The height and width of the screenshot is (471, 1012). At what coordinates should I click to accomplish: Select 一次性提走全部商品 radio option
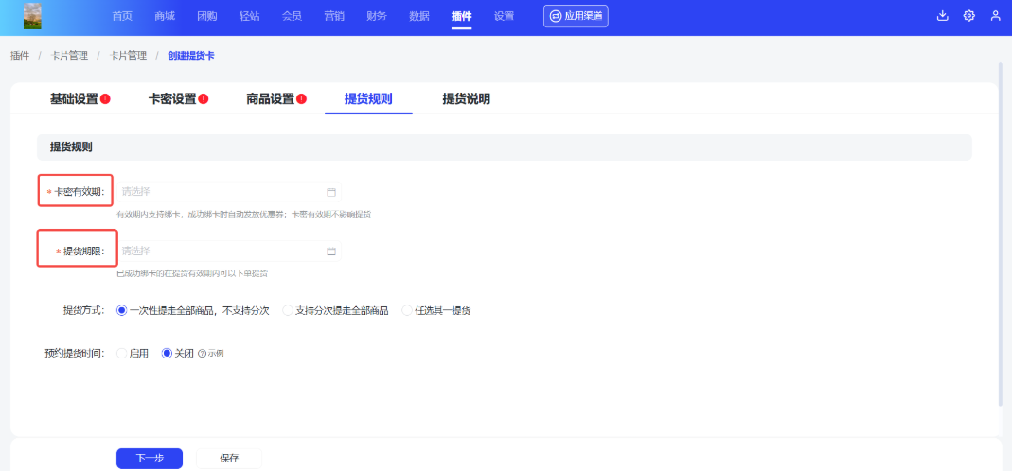pos(121,310)
